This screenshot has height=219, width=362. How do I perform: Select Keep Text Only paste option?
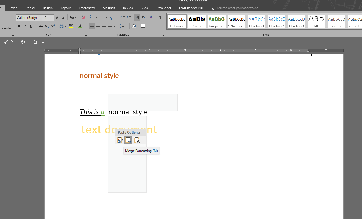tap(136, 140)
